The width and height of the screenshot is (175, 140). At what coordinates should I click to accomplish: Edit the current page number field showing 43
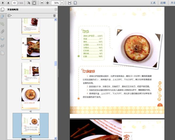pyautogui.click(x=14, y=3)
